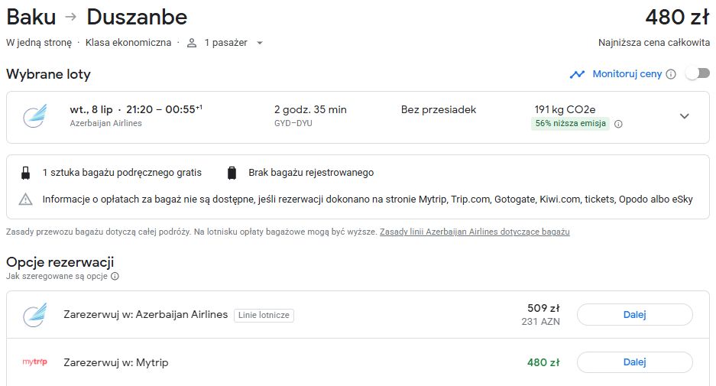
Task: Click the checked baggage suitcase icon
Action: point(232,173)
